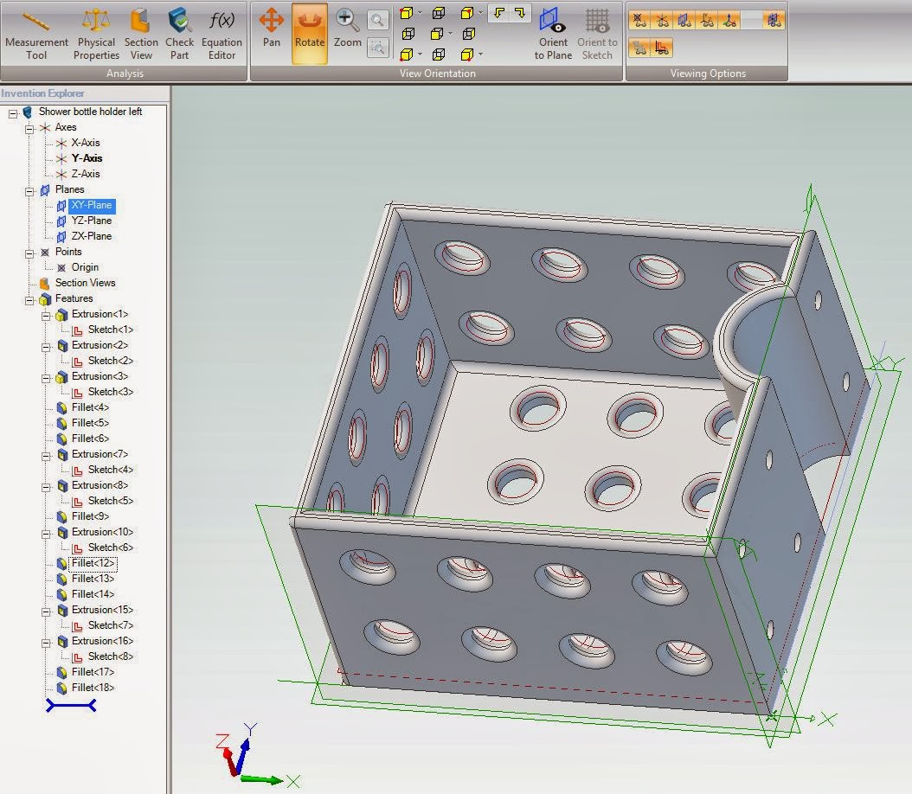Select YZ-Plane in the Invention Explorer
The width and height of the screenshot is (912, 794).
[91, 221]
